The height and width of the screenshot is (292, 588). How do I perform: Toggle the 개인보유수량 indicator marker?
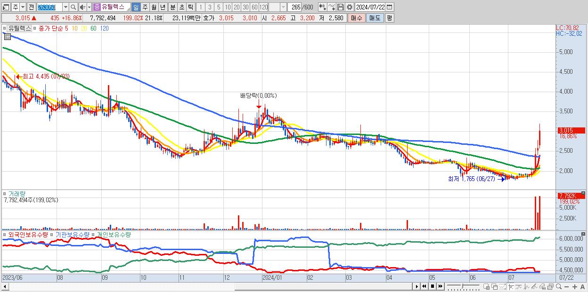click(93, 234)
